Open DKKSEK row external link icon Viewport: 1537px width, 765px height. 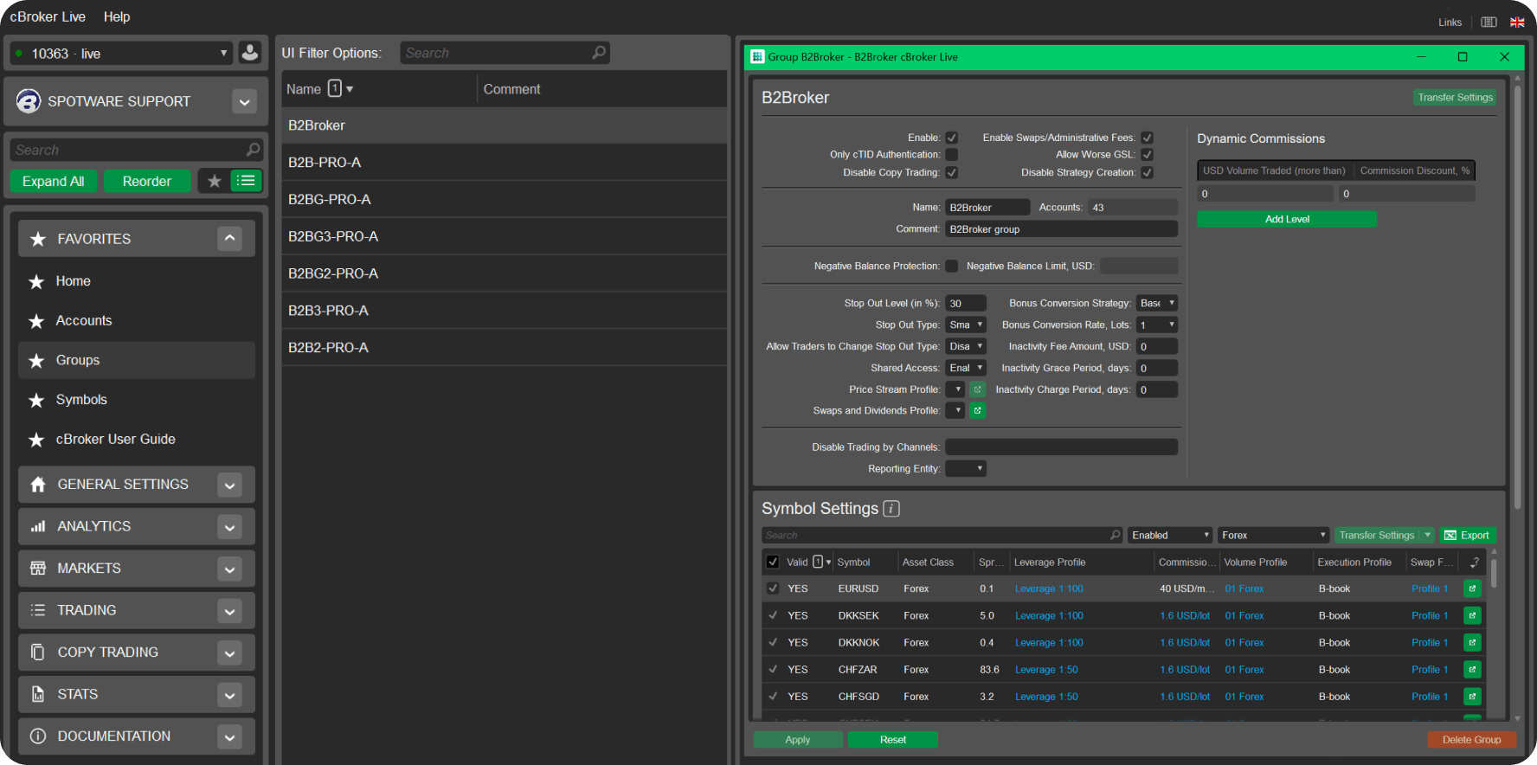coord(1472,615)
